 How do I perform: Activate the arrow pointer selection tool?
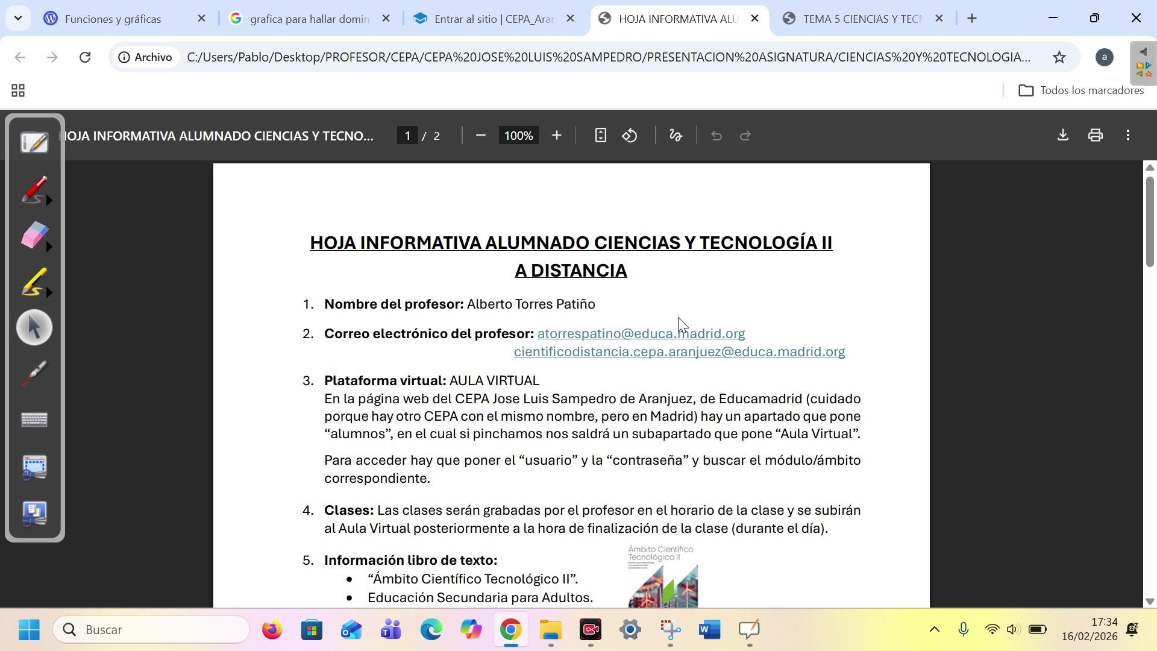point(34,328)
